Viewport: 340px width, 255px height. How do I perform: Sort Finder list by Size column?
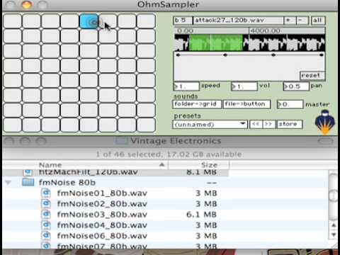click(x=198, y=165)
